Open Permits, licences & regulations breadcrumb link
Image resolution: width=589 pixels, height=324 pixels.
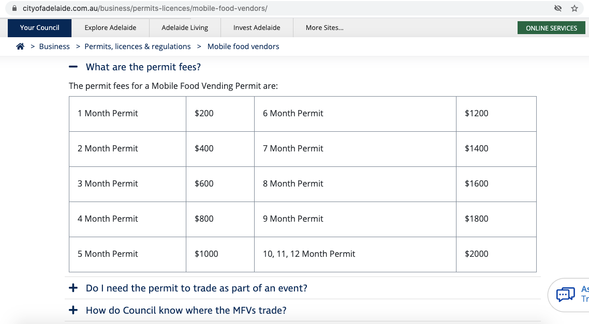(x=138, y=47)
